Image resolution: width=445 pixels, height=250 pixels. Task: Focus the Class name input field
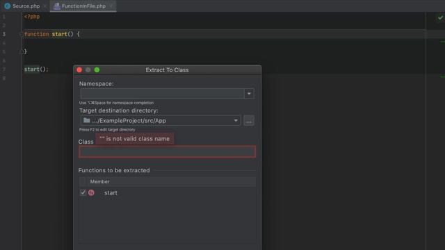point(167,151)
